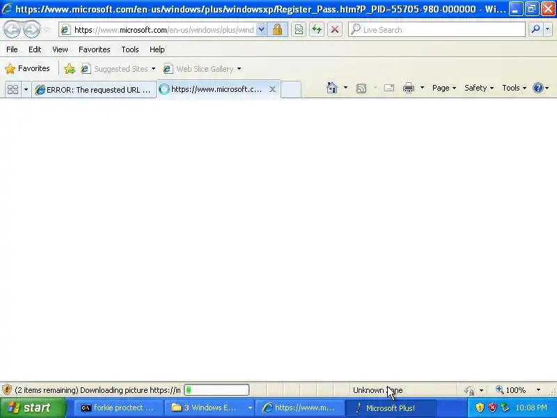Click the red shield tray icon

(492, 408)
